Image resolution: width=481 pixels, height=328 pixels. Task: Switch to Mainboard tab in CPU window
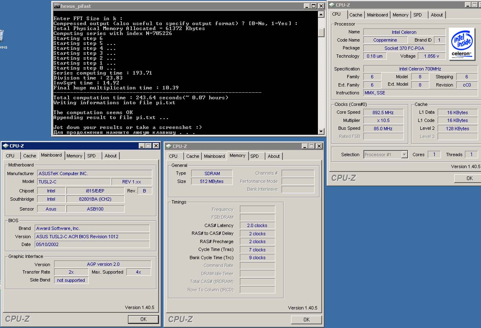click(x=377, y=15)
